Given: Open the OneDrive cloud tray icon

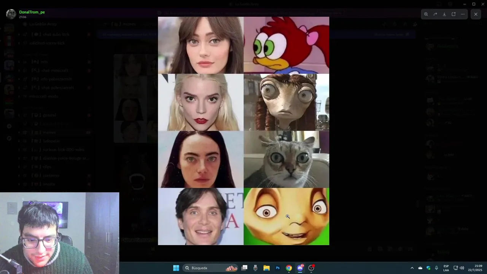Looking at the screenshot, I should coord(420,268).
